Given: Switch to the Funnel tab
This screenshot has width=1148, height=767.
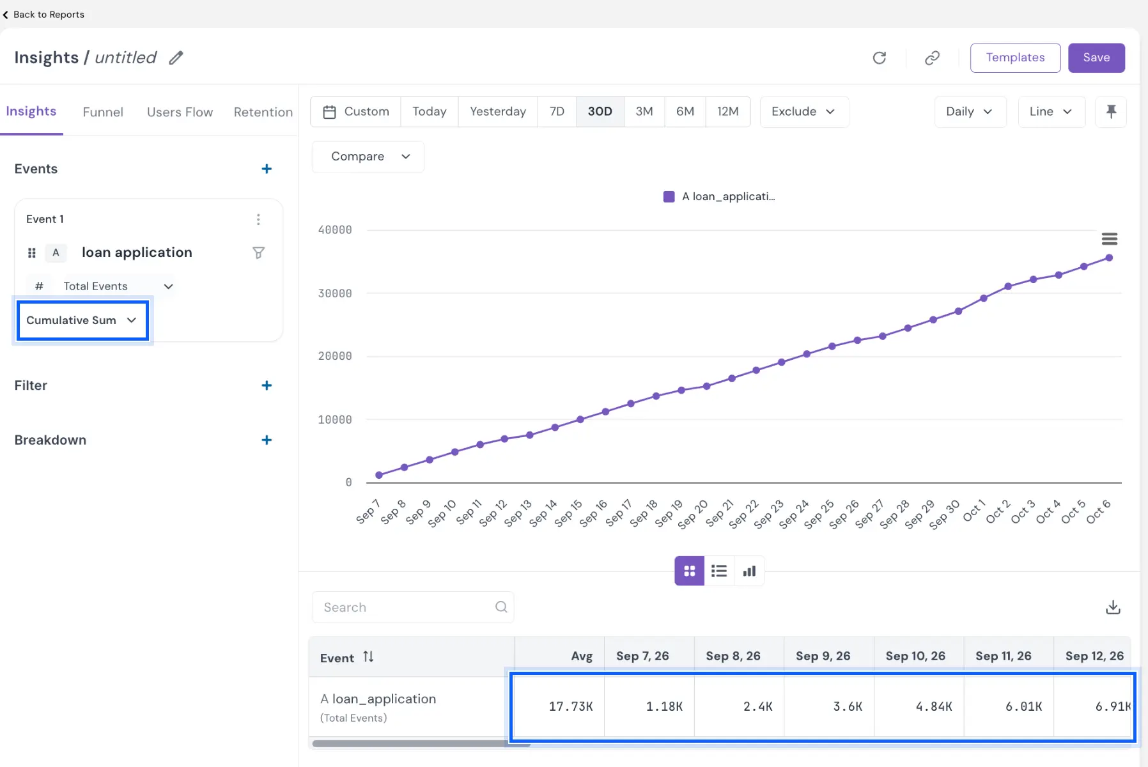Looking at the screenshot, I should (103, 112).
